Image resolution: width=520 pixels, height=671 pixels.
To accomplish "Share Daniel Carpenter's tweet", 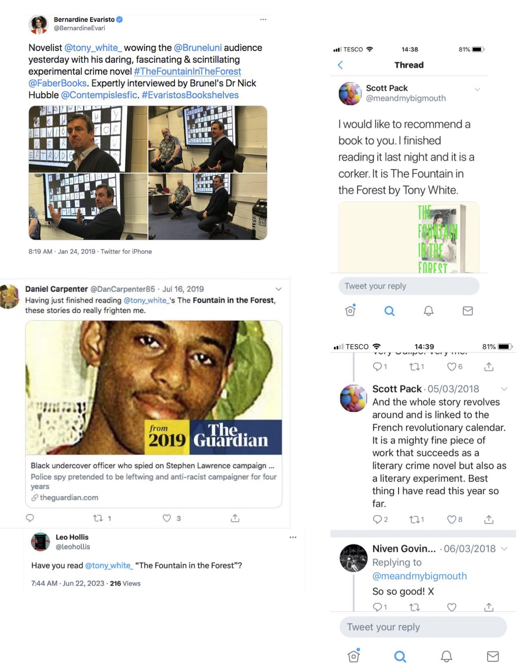I will pos(235,518).
